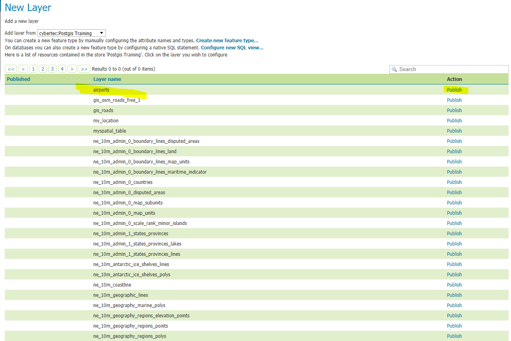Click the magnifier icon in Search box
The width and height of the screenshot is (511, 341).
394,69
